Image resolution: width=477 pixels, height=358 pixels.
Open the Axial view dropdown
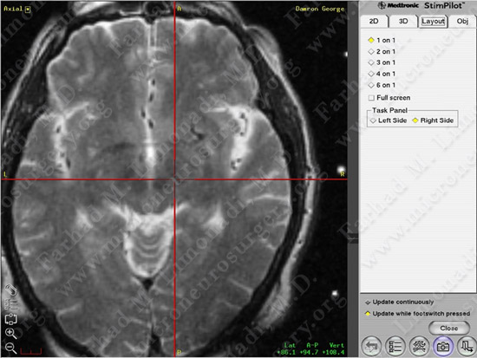[28, 10]
